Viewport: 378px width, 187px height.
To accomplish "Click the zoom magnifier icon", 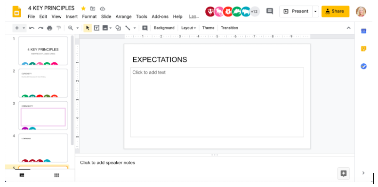I will click(71, 28).
